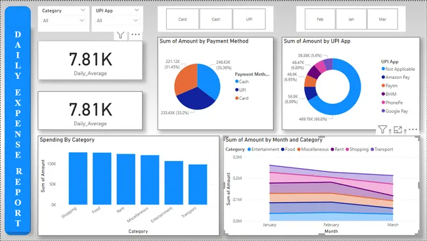Click filter icon under UPI App donut chart
Viewport: 427px width, 241px height.
pos(382,129)
